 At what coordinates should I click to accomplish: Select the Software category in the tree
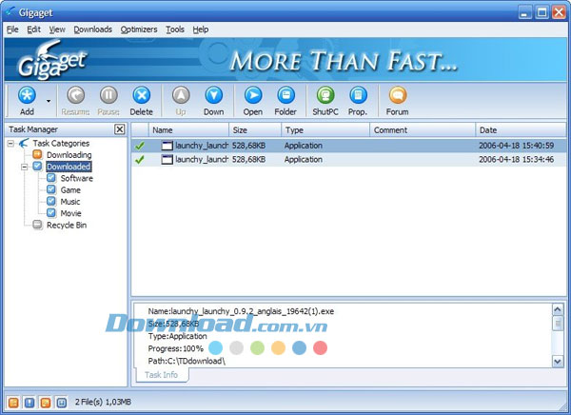(76, 178)
